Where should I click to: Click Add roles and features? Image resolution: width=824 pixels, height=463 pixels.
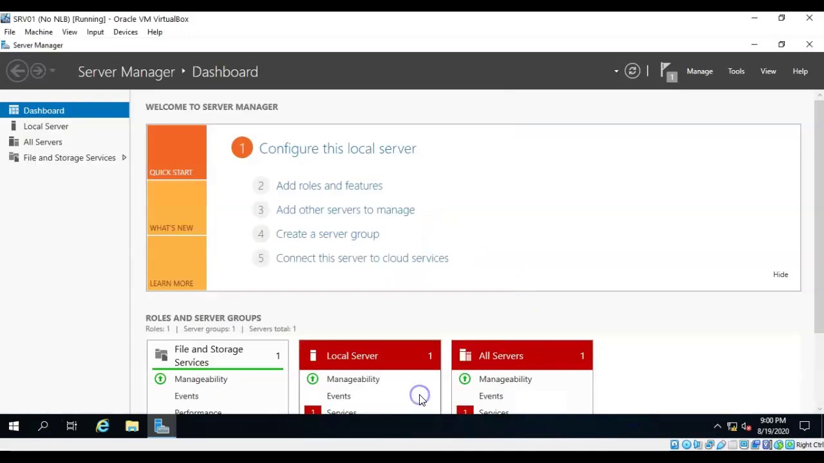[329, 186]
